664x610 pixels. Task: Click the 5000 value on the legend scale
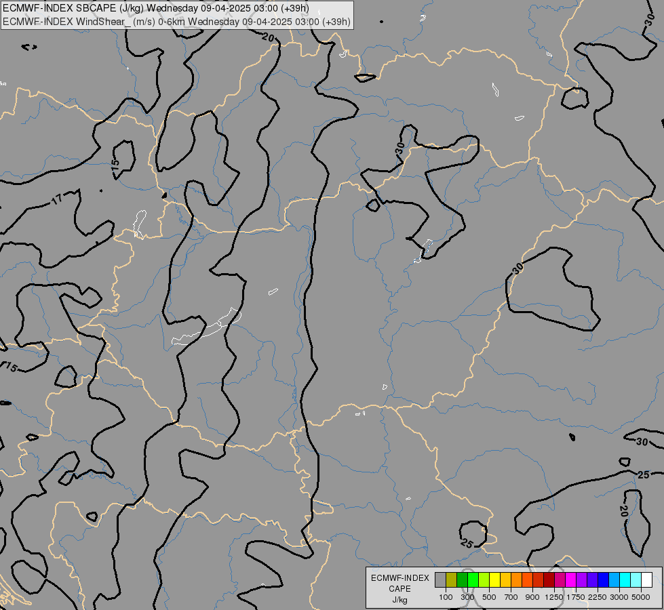641,597
